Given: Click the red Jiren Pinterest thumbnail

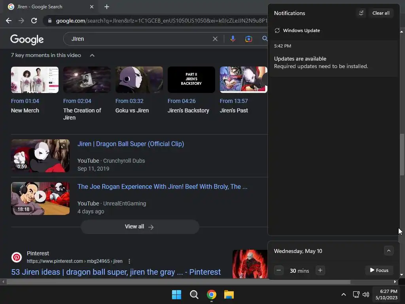Looking at the screenshot, I should [250, 264].
